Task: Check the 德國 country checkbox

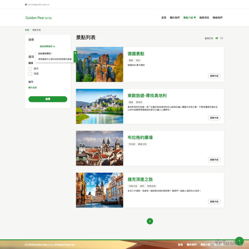Action: click(x=30, y=74)
